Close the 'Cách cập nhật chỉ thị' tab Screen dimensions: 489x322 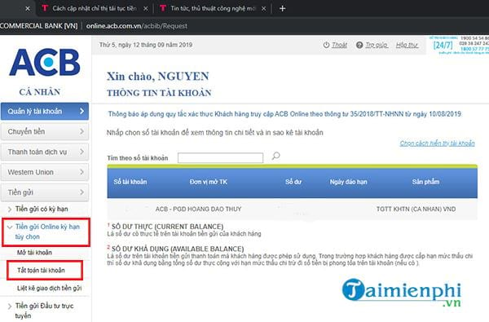pos(146,9)
